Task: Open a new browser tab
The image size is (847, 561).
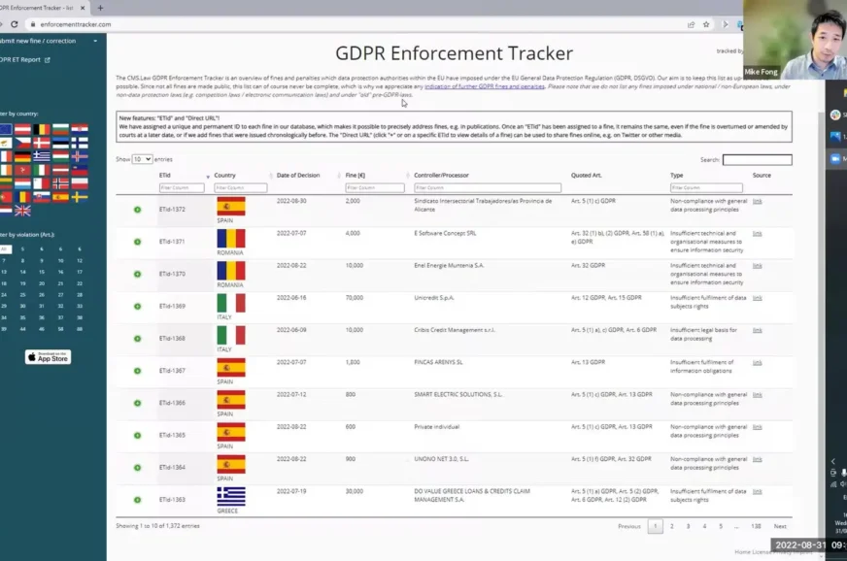Action: [x=99, y=8]
